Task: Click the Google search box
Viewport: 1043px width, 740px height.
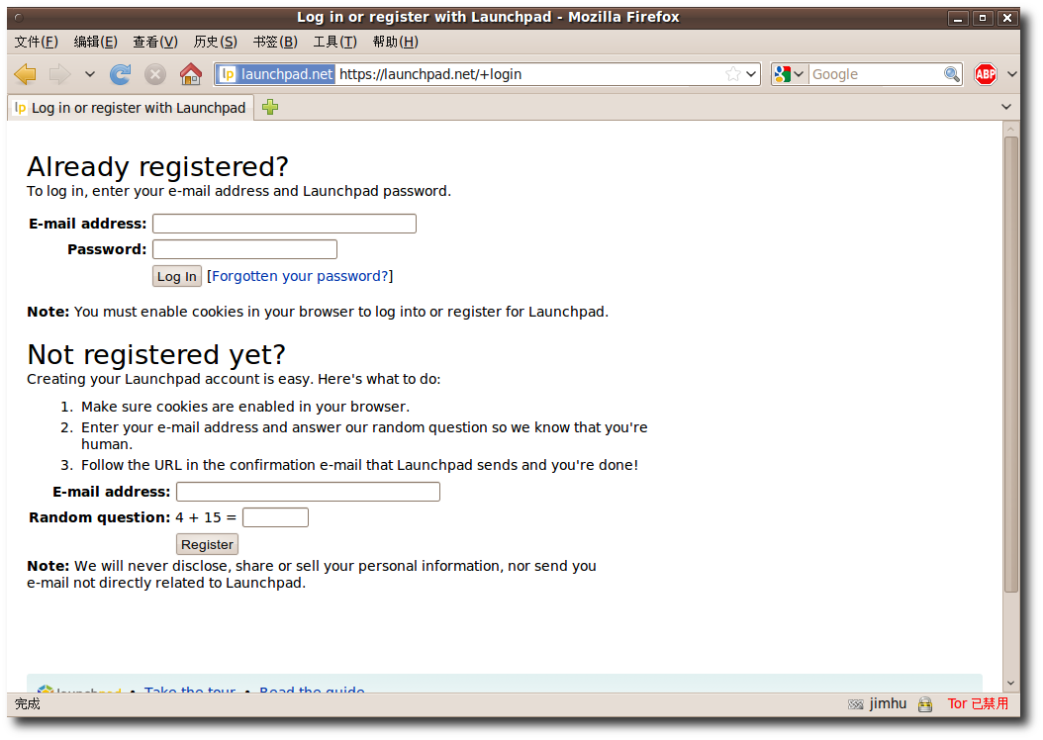Action: point(876,74)
